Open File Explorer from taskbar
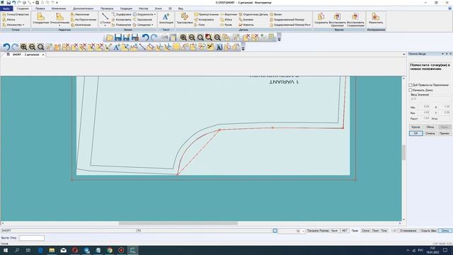The image size is (453, 255). [52, 250]
